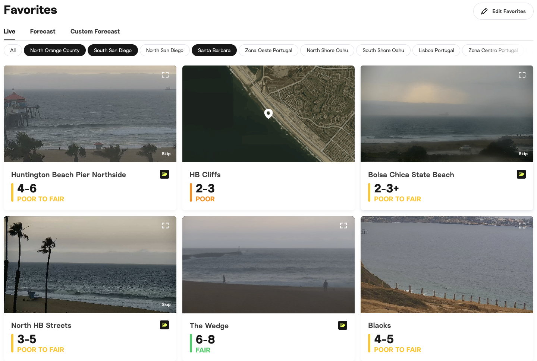The image size is (537, 361).
Task: Open the Blacks spot title link
Action: click(x=379, y=325)
